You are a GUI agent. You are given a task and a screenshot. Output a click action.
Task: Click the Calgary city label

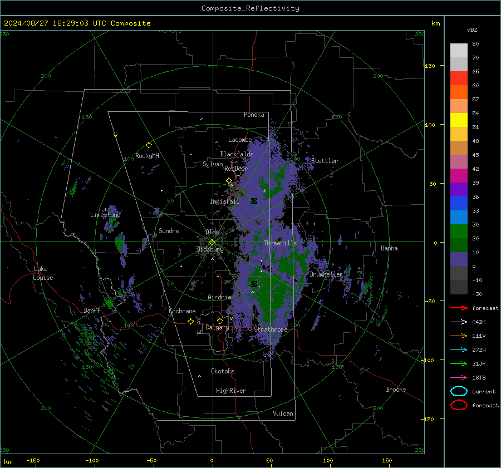(x=217, y=327)
